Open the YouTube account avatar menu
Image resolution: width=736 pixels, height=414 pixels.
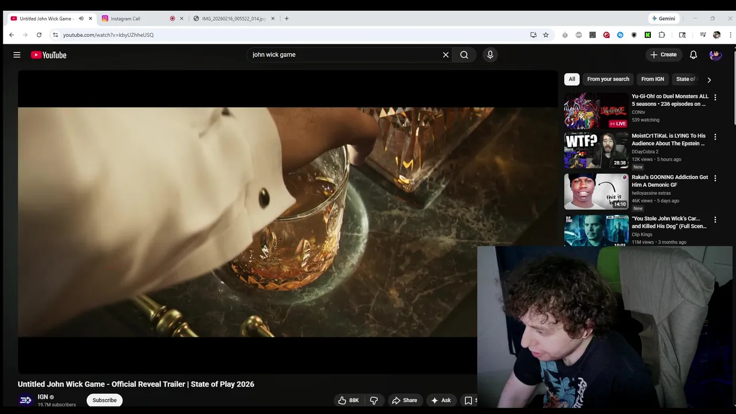pos(715,55)
